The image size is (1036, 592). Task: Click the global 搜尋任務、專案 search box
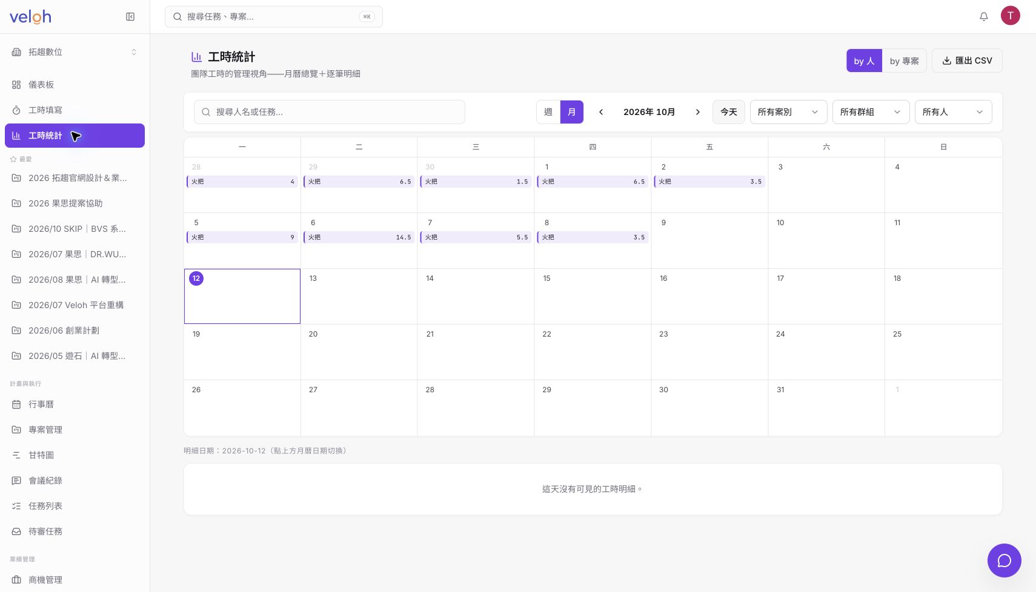(x=274, y=17)
